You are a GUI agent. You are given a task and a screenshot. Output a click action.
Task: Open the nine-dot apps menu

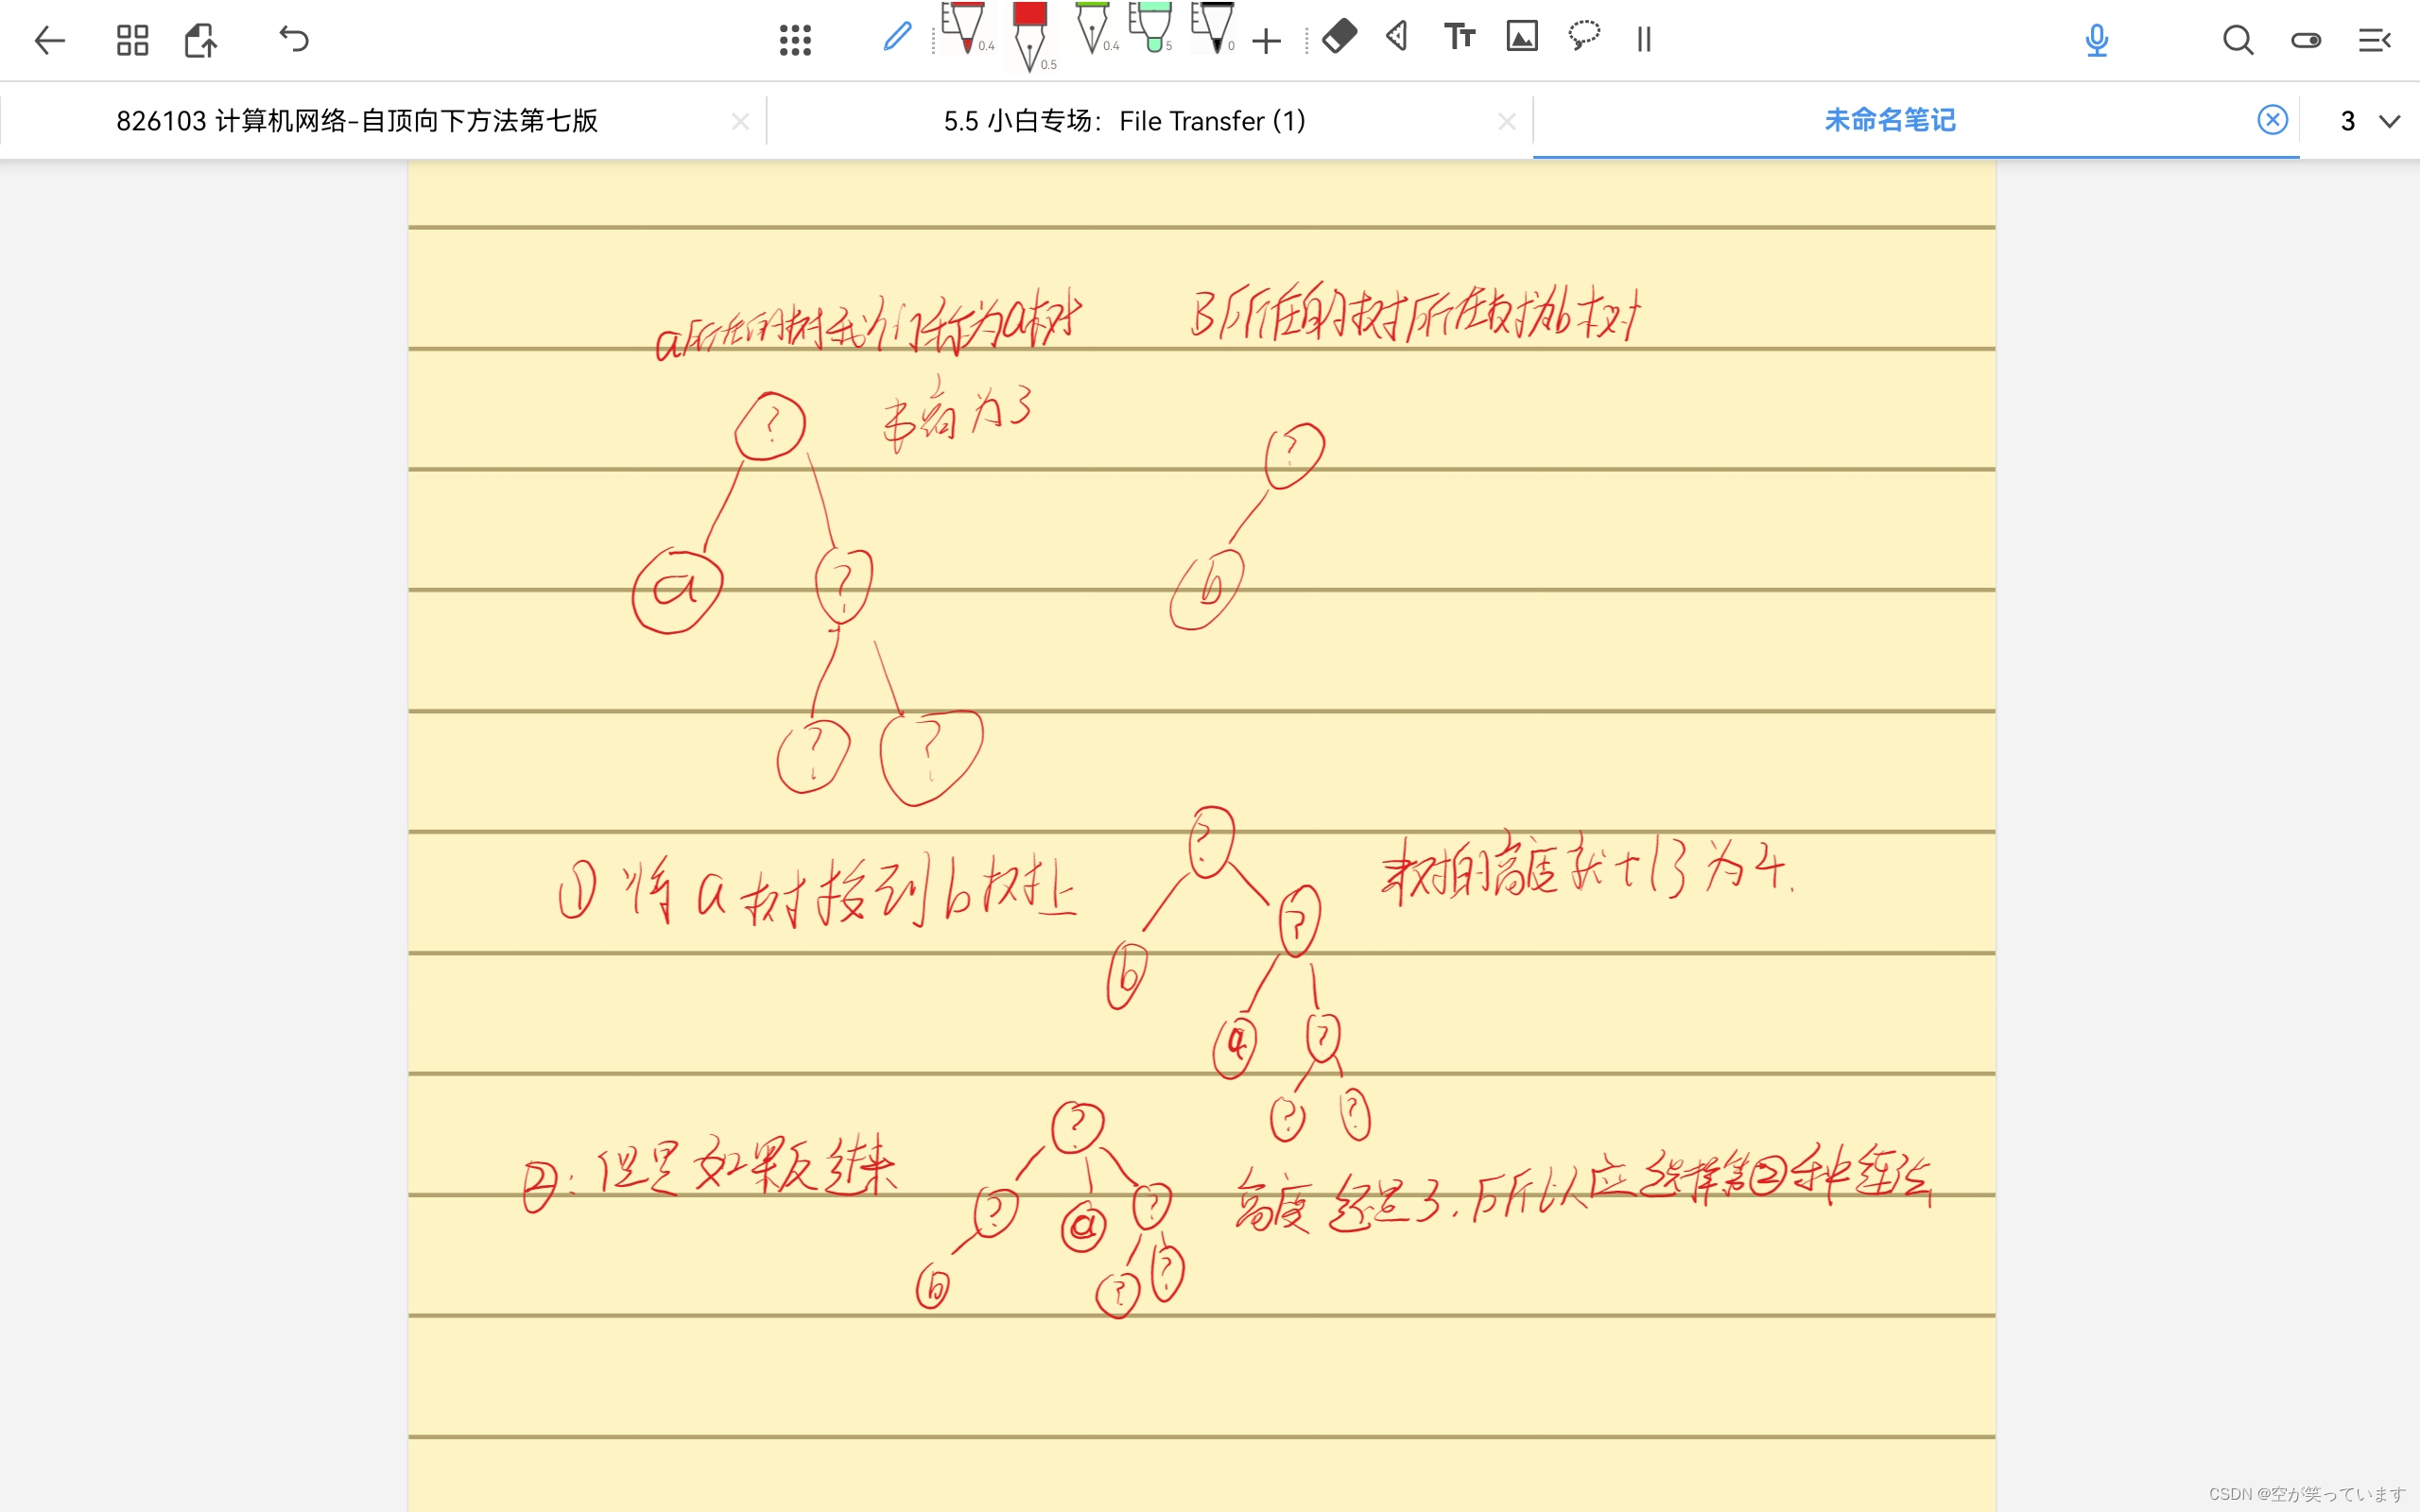click(x=795, y=40)
